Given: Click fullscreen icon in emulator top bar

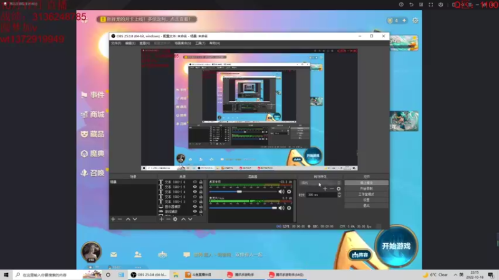Looking at the screenshot, I should (431, 4).
